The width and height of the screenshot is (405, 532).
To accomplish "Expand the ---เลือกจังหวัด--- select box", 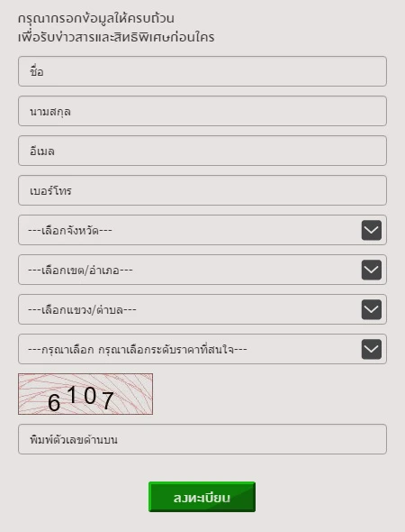I will coord(202,230).
